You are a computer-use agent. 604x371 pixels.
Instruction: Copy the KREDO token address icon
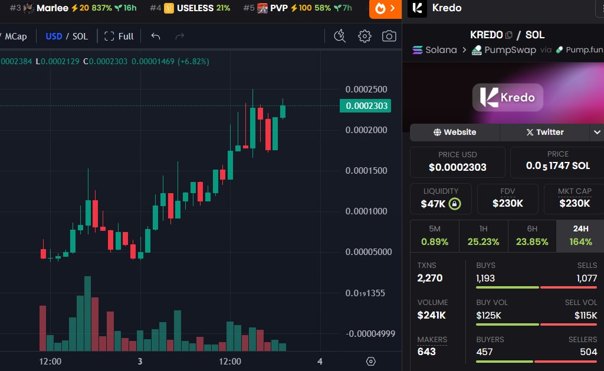(x=508, y=35)
